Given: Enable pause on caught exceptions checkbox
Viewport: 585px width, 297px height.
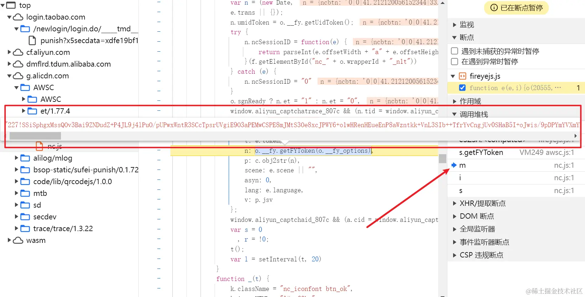Looking at the screenshot, I should [x=455, y=62].
